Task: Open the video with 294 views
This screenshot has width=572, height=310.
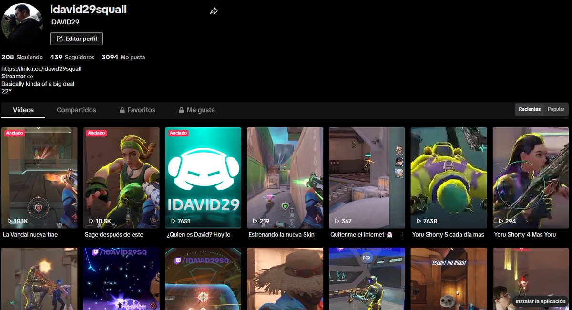Action: 531,178
